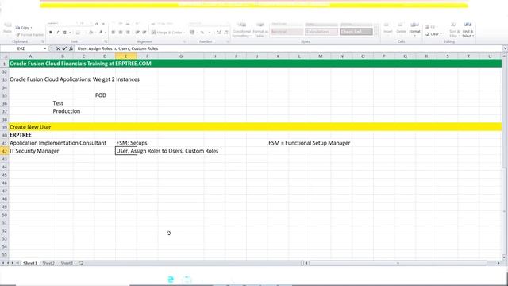Switch to Sheet2 tab
Viewport: 508px width, 286px height.
coord(48,263)
